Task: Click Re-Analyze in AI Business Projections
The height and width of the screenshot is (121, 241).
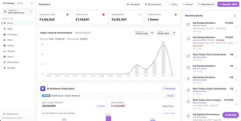Action: (169, 89)
